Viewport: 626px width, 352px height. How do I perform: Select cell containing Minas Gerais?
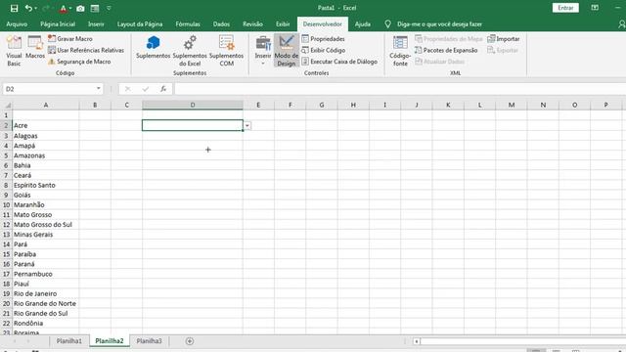[46, 235]
